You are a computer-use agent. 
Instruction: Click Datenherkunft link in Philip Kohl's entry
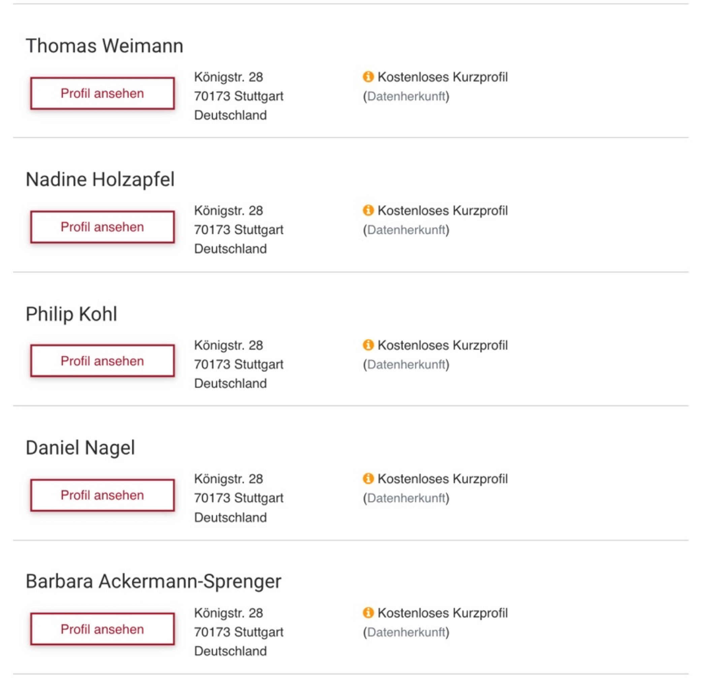point(406,364)
